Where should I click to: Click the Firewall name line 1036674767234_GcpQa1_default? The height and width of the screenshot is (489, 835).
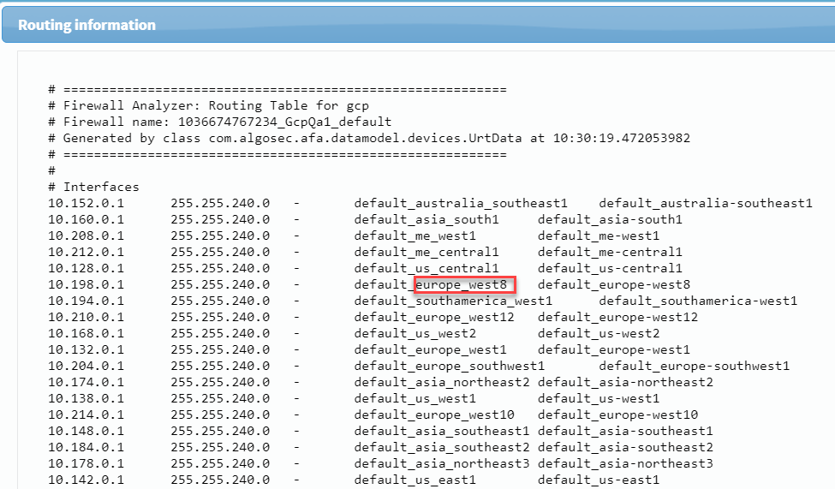[x=227, y=122]
